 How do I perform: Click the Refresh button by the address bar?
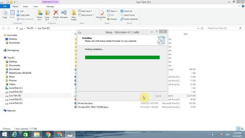pyautogui.click(x=202, y=28)
